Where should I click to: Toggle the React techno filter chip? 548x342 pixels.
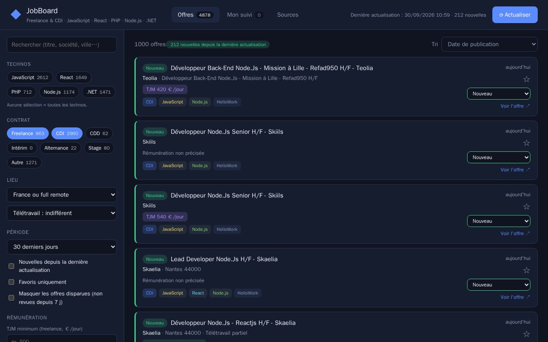[74, 77]
